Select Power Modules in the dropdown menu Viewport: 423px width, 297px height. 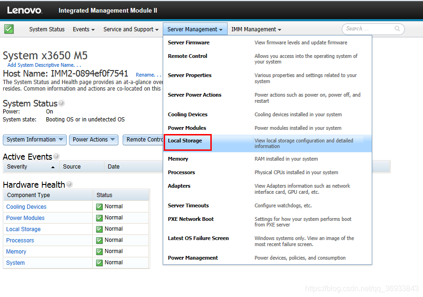(187, 127)
